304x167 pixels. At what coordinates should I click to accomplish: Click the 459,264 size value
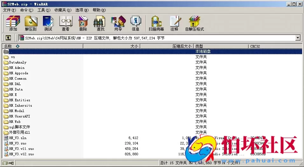[x=131, y=149]
